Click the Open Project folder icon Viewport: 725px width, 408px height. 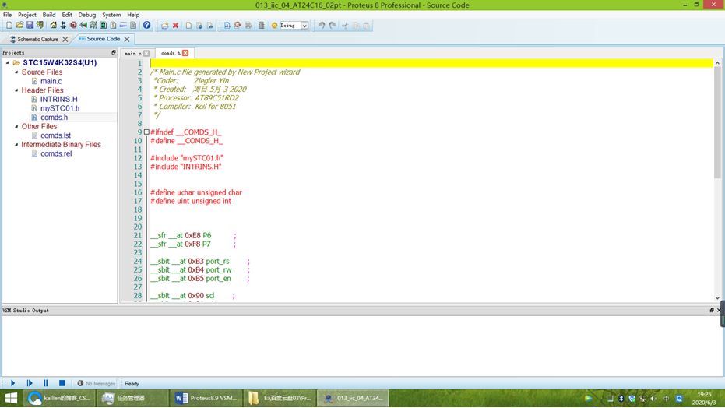[19, 26]
